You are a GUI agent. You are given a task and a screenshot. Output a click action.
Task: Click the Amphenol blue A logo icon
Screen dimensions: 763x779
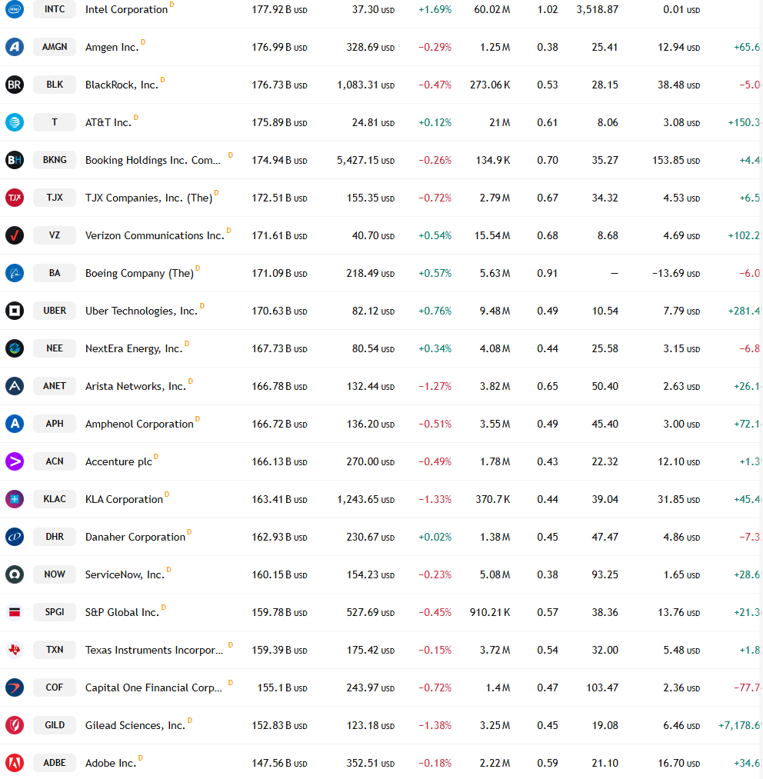[x=15, y=423]
